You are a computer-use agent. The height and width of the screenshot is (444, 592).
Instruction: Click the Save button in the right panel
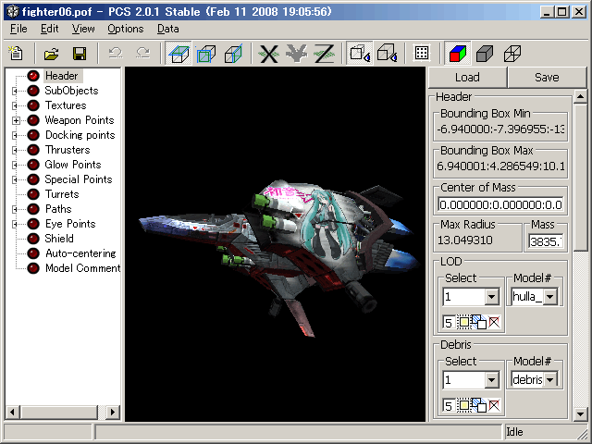pyautogui.click(x=547, y=78)
